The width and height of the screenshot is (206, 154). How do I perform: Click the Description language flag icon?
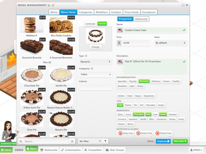click(x=120, y=62)
